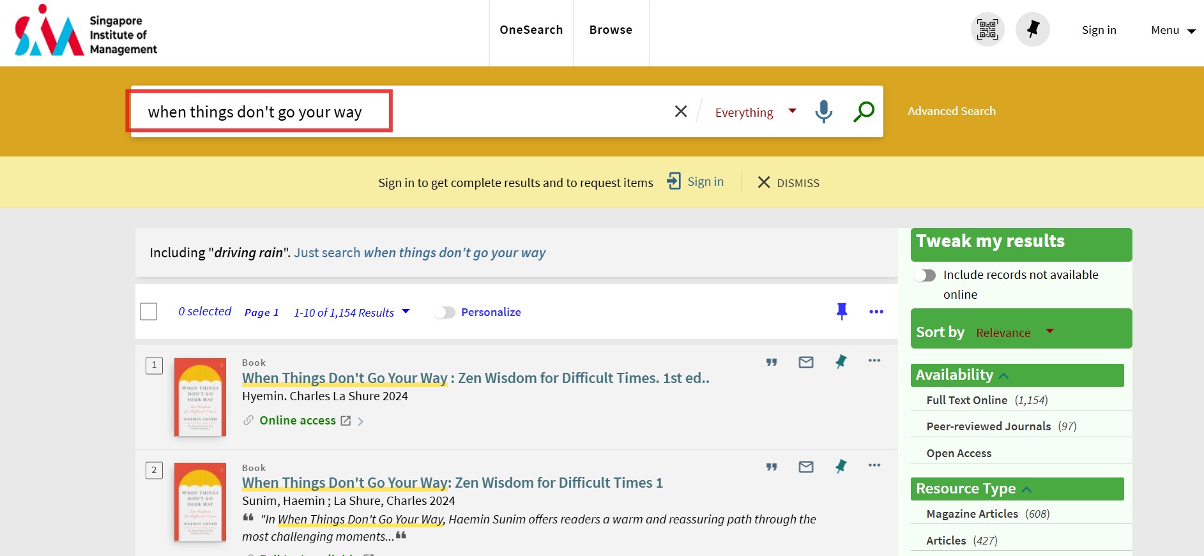Click Just search when things don't go your way
1204x556 pixels.
(420, 253)
